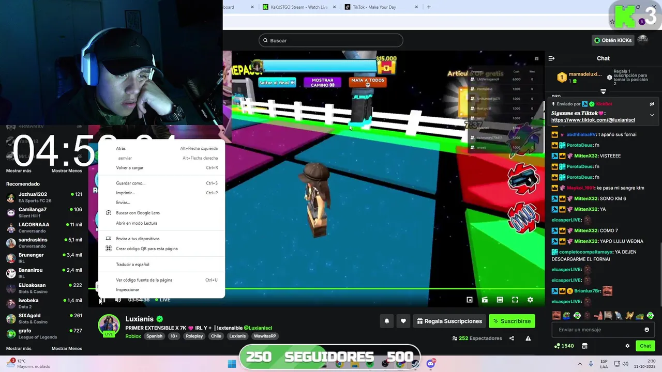
Task: Click the green Suscribirse button
Action: [512, 321]
